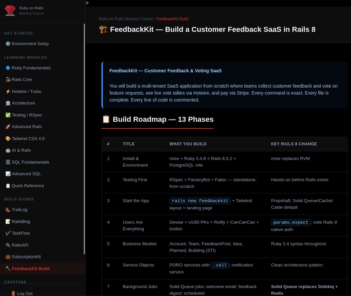Image resolution: width=351 pixels, height=296 pixels.
Task: Click the green checkmark icon beside Testing / RSpec
Action: pyautogui.click(x=8, y=115)
